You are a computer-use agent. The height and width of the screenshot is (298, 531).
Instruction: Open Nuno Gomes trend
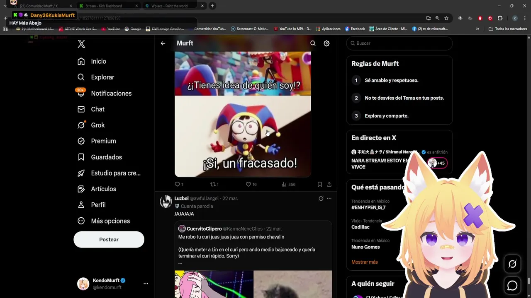365,247
